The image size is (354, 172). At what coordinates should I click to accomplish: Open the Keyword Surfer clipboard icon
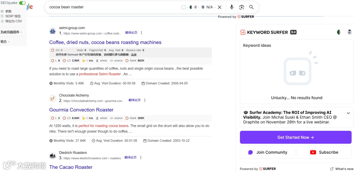click(349, 32)
